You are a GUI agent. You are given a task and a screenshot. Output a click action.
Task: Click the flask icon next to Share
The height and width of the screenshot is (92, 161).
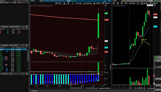pos(64,3)
